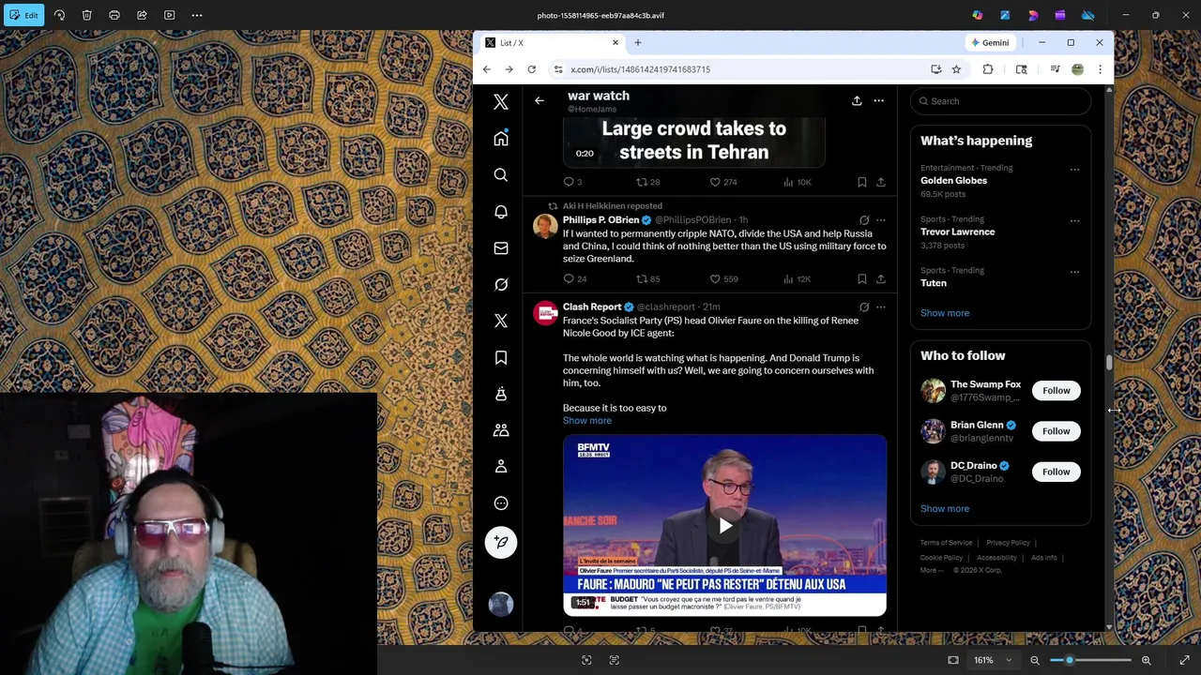Repost the Phillips P. OBrien post
The height and width of the screenshot is (675, 1201).
click(x=642, y=278)
